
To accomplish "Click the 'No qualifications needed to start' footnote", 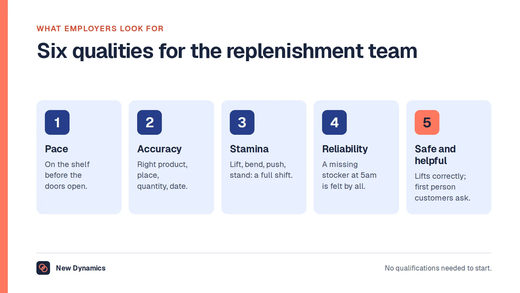I will point(438,268).
